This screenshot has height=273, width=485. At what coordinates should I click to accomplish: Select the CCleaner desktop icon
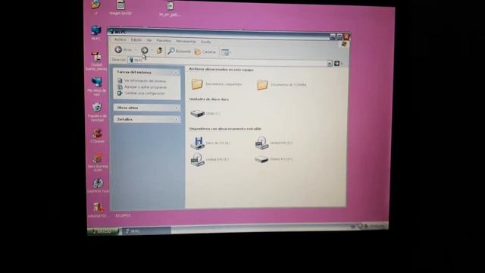click(98, 136)
